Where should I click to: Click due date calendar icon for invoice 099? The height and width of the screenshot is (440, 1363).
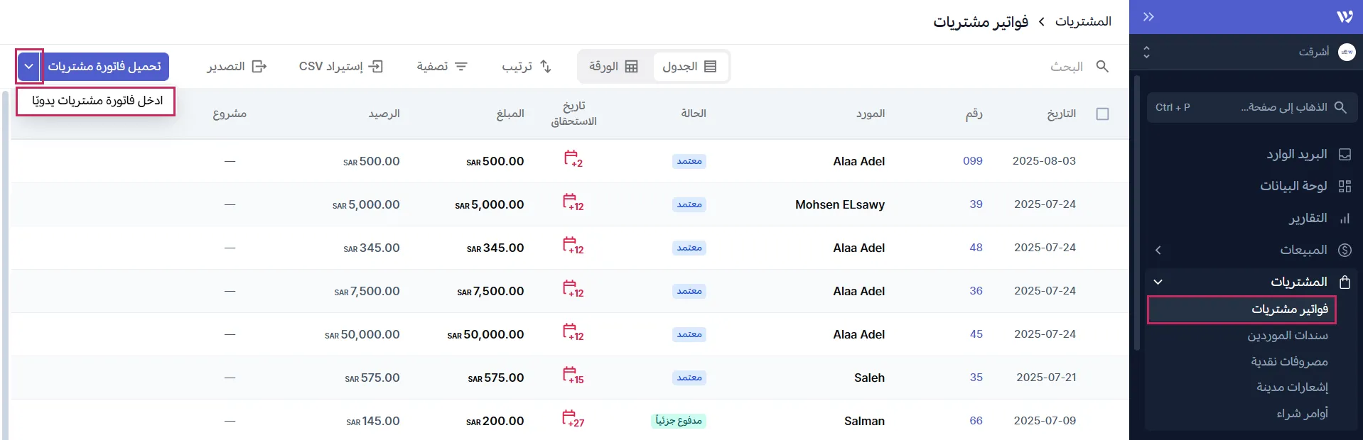572,158
